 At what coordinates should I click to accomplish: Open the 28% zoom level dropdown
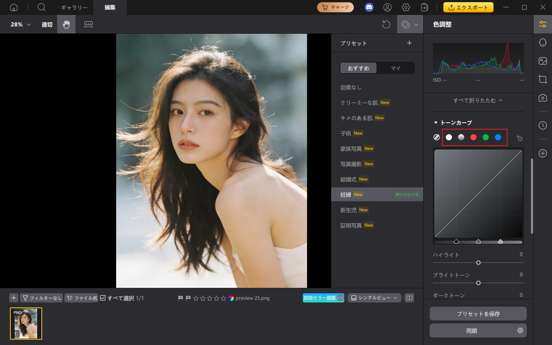tap(20, 25)
